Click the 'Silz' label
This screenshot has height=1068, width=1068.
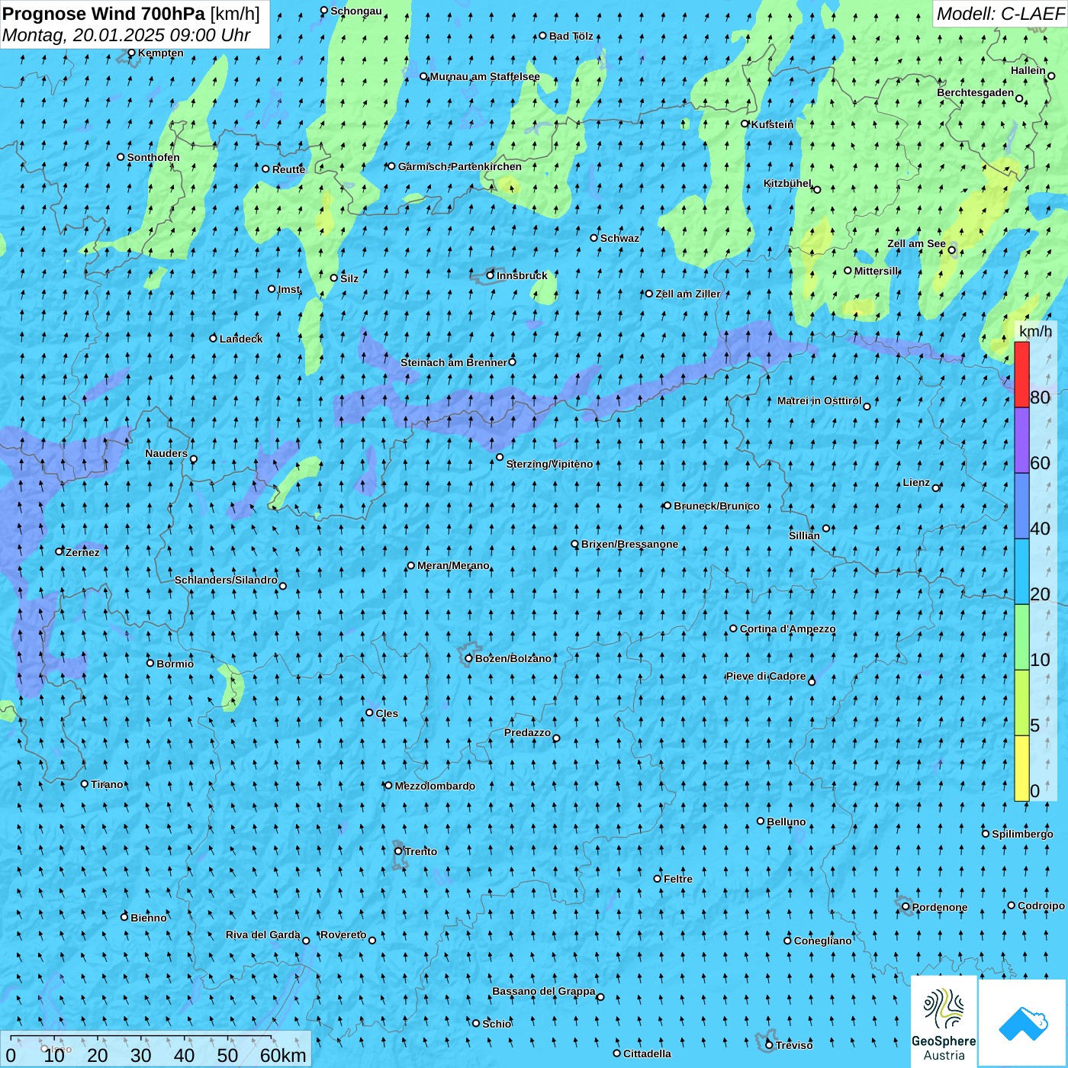click(x=349, y=278)
